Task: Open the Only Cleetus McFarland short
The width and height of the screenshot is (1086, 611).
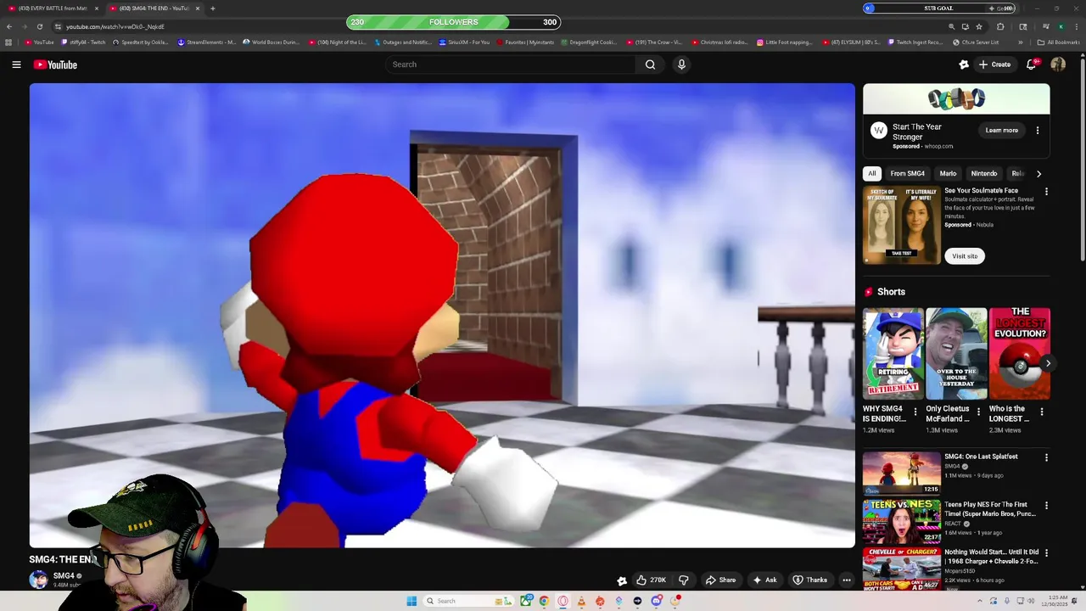Action: coord(956,353)
